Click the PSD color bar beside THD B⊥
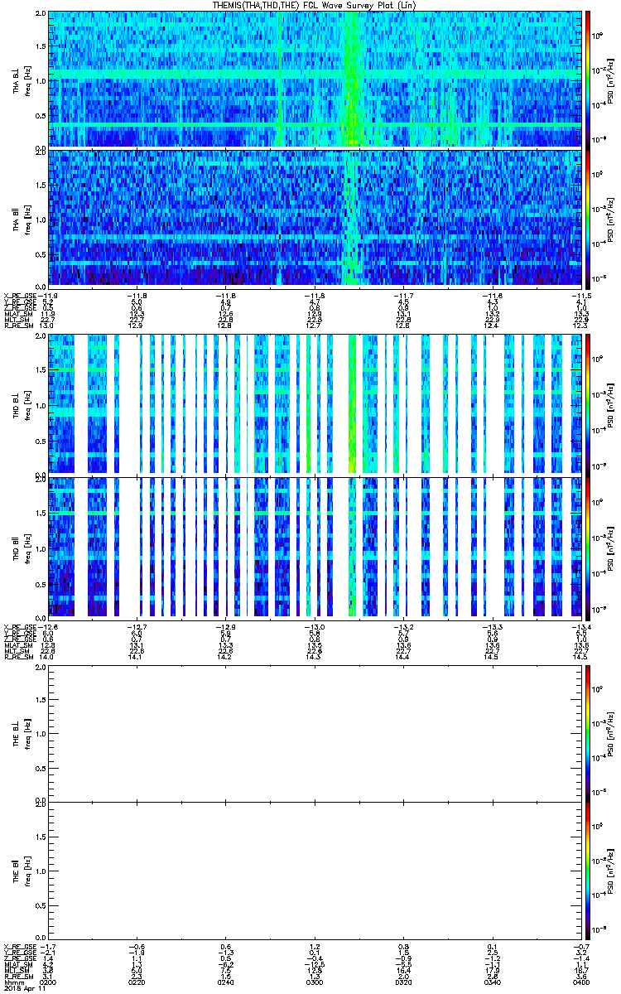 coord(588,404)
